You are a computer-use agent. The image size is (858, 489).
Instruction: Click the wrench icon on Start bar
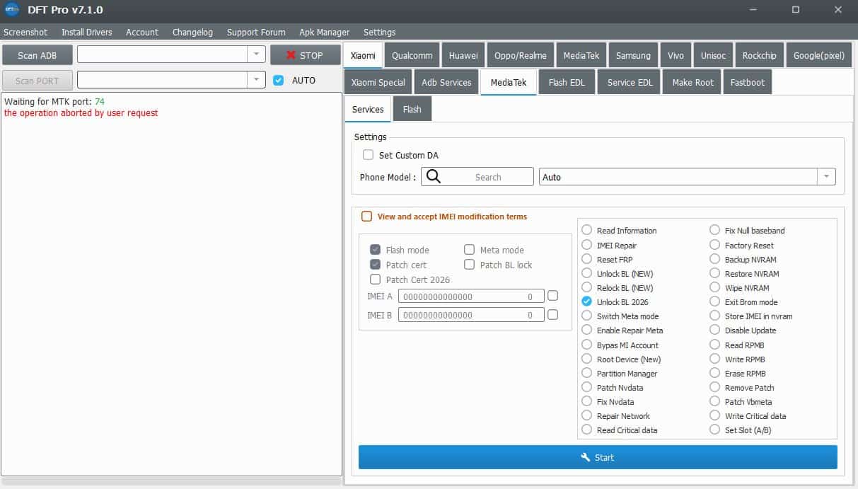(585, 457)
